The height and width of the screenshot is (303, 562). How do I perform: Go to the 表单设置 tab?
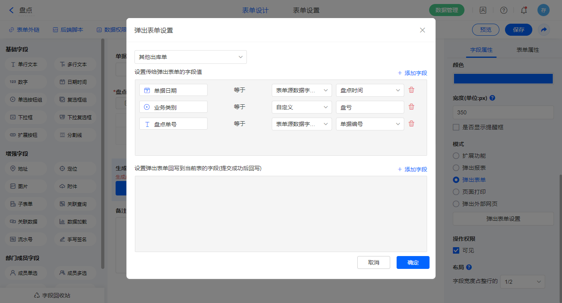(306, 10)
